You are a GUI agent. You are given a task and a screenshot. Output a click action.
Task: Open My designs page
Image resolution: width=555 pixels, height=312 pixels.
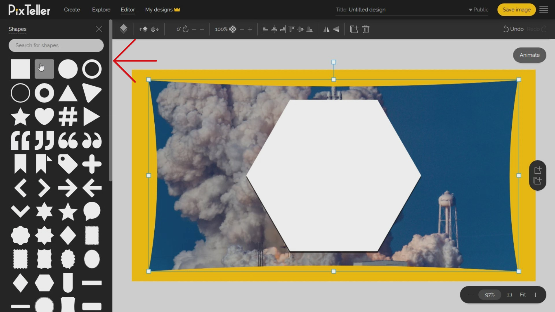162,10
